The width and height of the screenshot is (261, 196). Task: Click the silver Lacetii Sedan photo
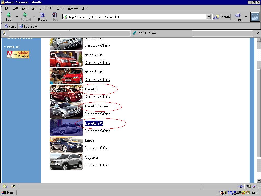[x=66, y=111]
